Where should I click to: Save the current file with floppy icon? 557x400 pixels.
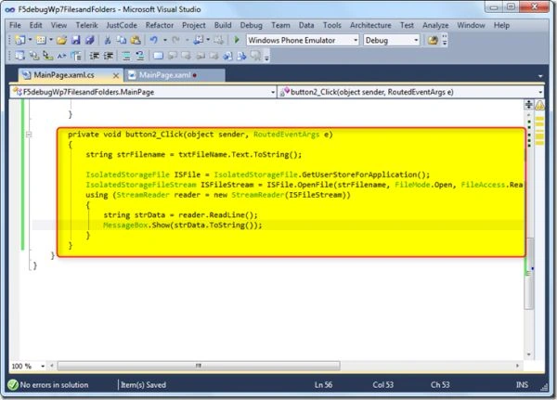pyautogui.click(x=76, y=40)
